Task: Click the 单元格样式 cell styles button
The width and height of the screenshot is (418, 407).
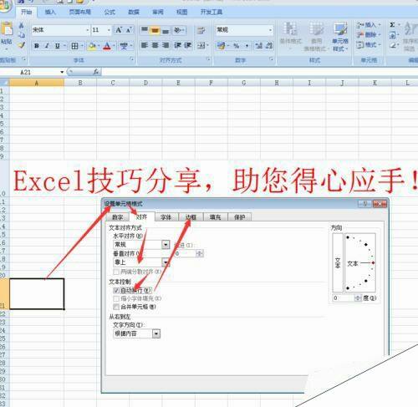Action: click(340, 37)
